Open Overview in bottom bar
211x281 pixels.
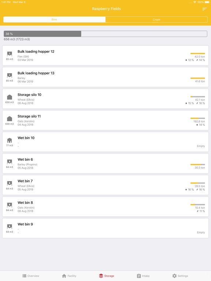click(x=31, y=276)
